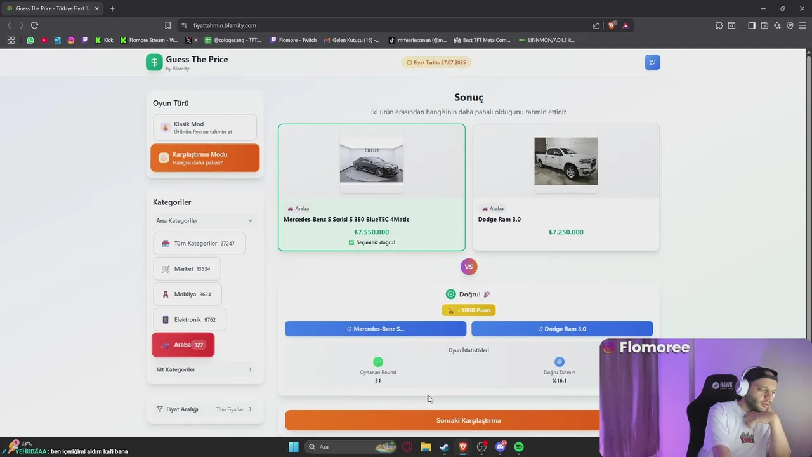
Task: Select Klasik Mod game type
Action: (205, 128)
